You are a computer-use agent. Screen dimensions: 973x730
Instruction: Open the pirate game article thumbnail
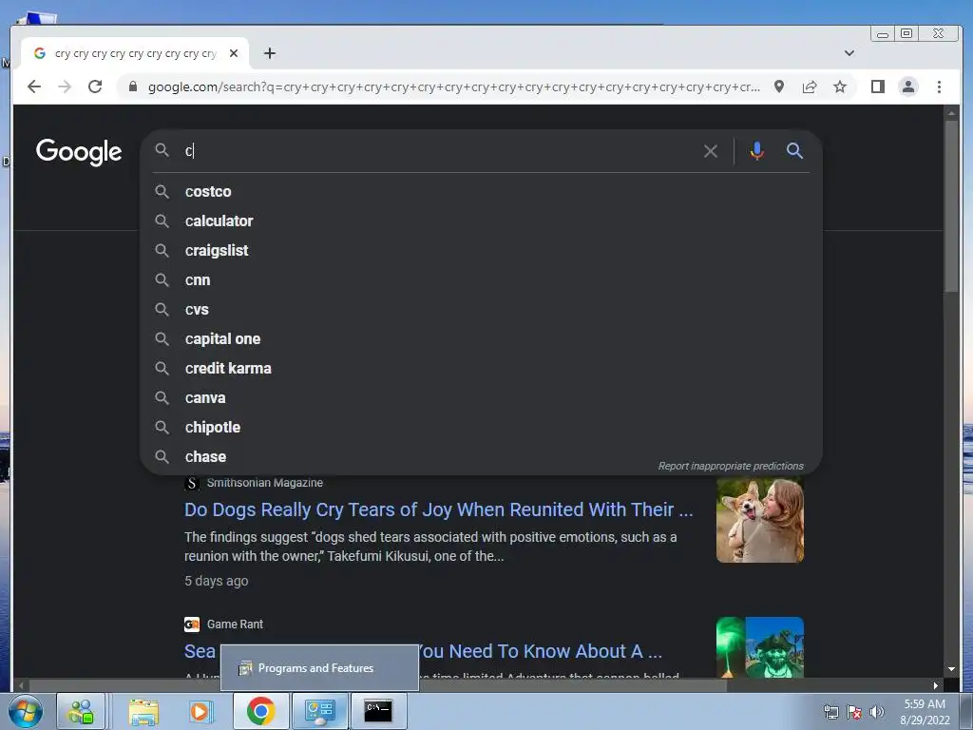759,646
